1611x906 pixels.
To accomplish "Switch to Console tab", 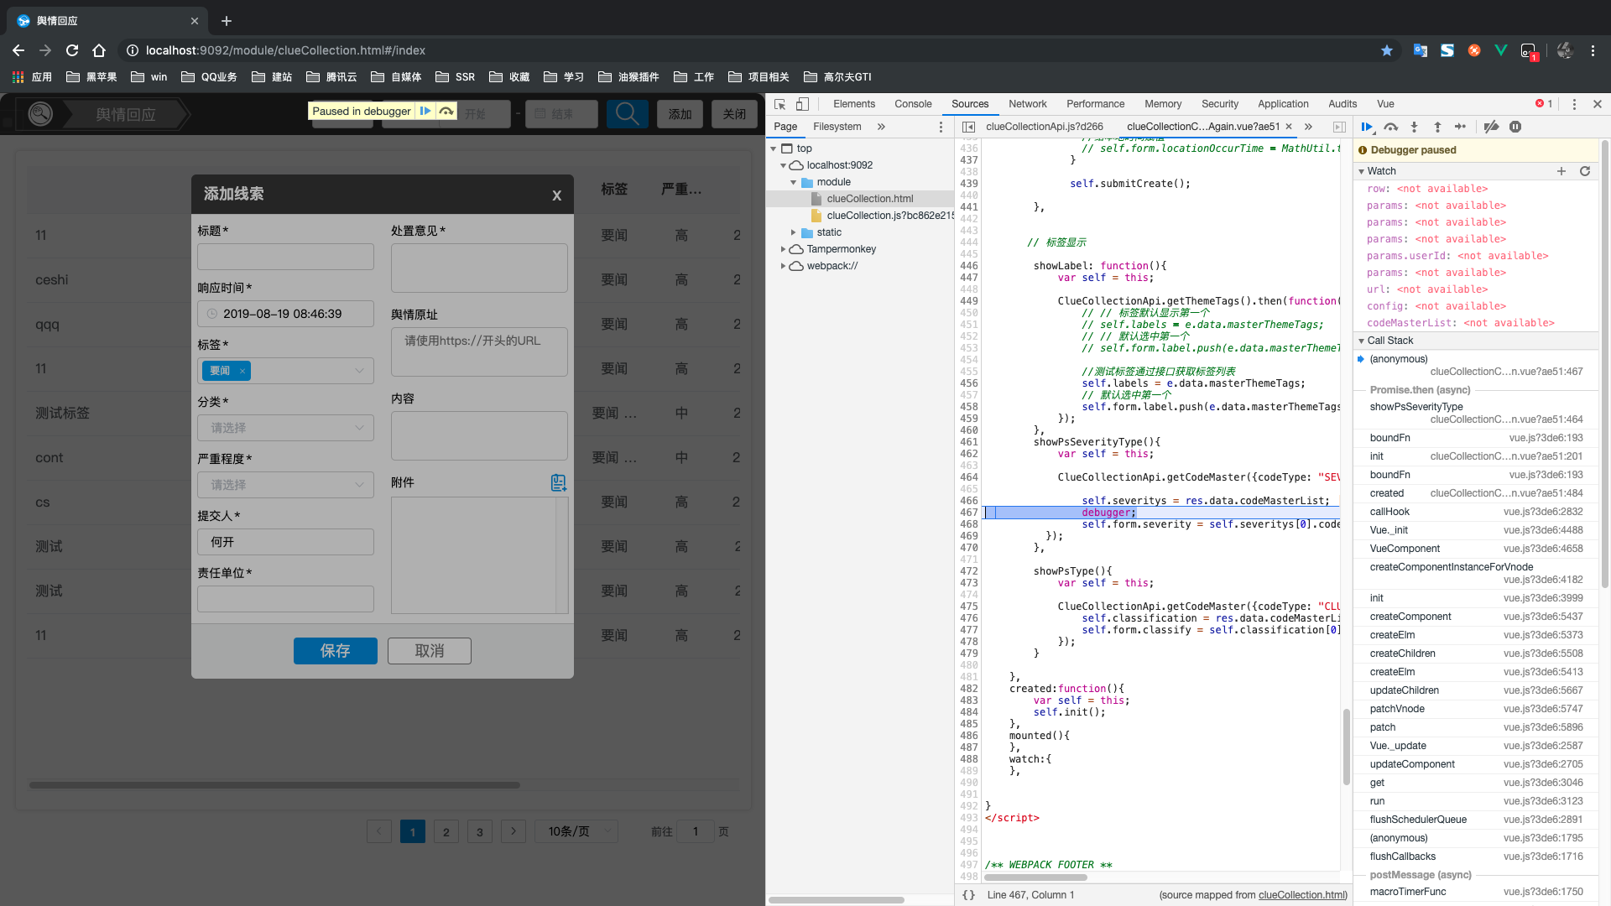I will click(913, 104).
